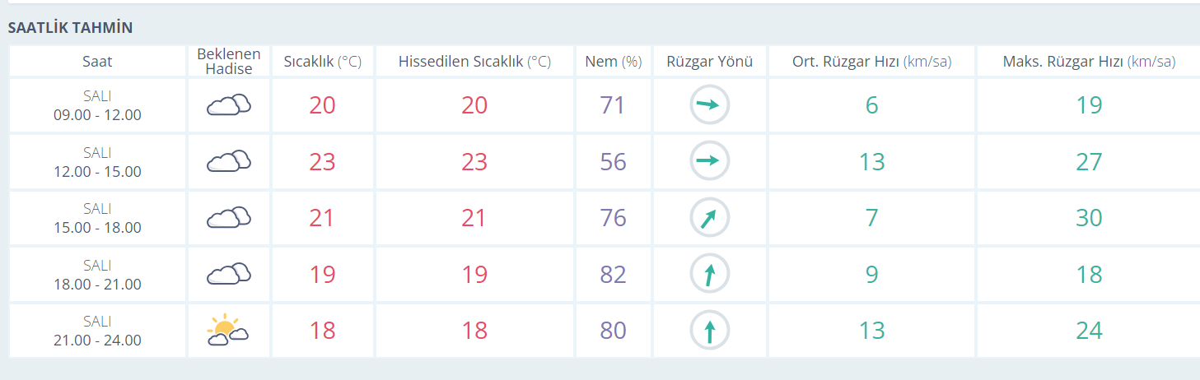
Task: Click Maks. Rüzgar Hızı column header
Action: click(x=1089, y=62)
